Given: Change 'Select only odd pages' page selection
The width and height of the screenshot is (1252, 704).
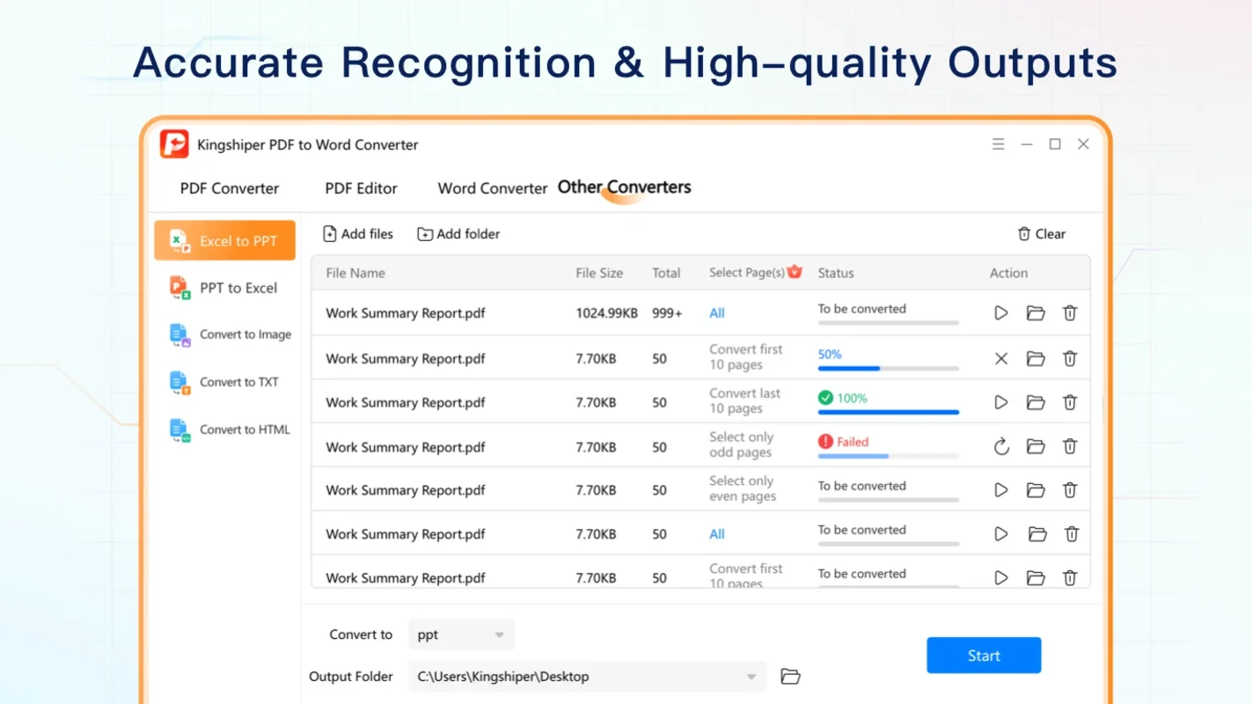Looking at the screenshot, I should pos(742,444).
